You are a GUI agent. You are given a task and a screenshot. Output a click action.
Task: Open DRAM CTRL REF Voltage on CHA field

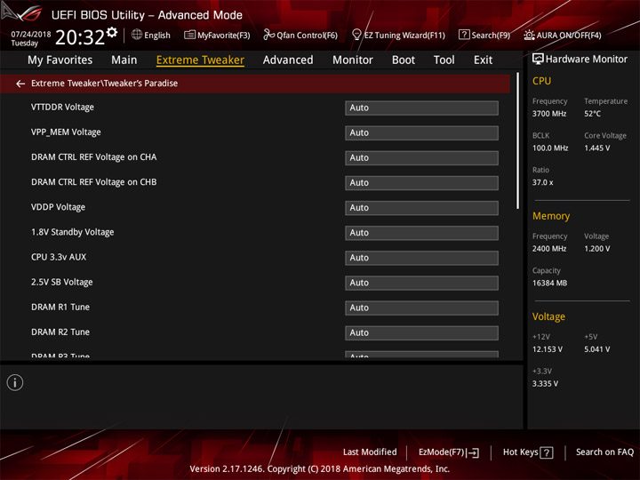[421, 158]
